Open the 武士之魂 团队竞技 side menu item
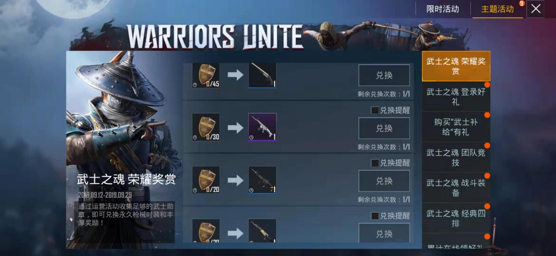556x256 pixels. point(456,158)
